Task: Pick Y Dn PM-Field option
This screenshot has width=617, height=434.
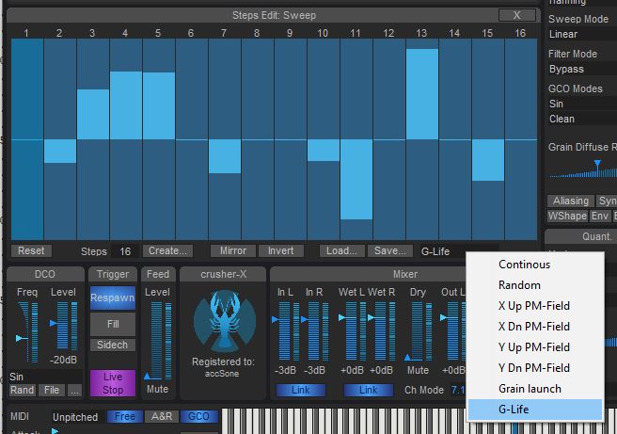Action: tap(535, 368)
